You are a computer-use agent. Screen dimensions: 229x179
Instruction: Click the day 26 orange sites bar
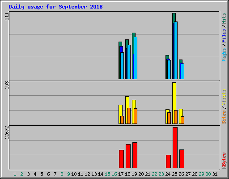coord(182,120)
